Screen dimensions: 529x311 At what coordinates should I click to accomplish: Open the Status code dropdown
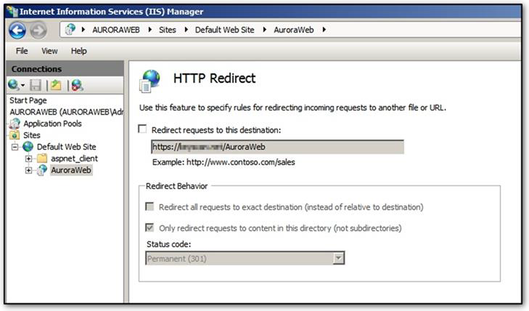tap(337, 258)
